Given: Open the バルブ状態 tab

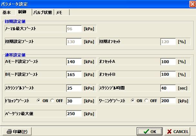Looking at the screenshot, I should click(43, 12).
